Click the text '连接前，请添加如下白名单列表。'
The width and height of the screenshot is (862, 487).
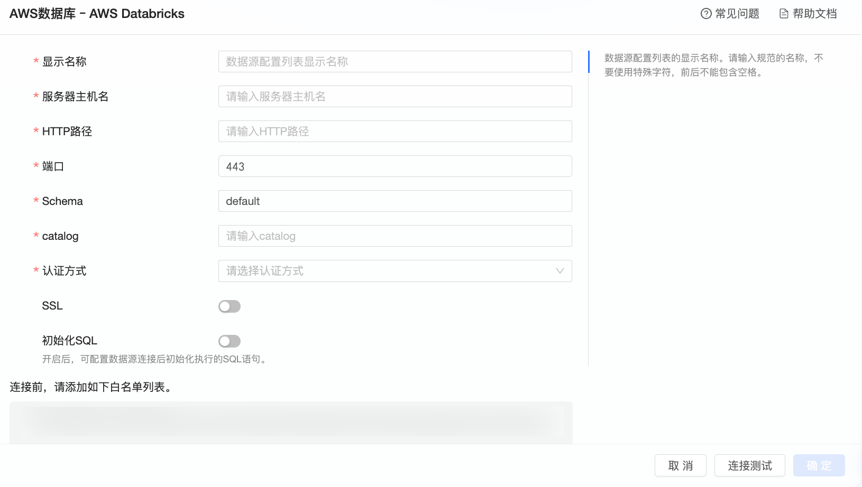91,387
